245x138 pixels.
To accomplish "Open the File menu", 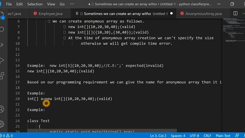I will [x=9, y=4].
